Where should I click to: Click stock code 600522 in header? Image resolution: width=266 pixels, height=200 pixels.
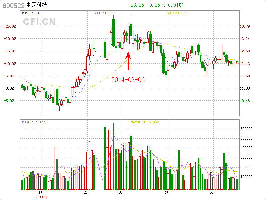click(13, 5)
